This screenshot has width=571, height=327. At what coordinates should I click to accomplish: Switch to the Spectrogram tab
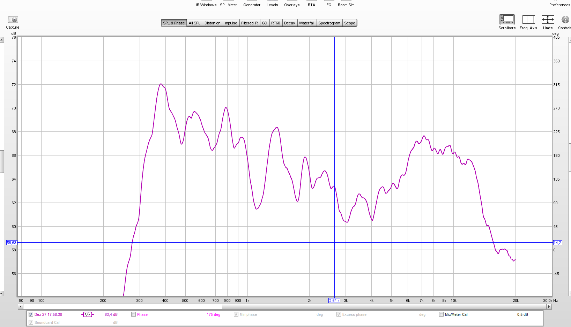point(329,23)
